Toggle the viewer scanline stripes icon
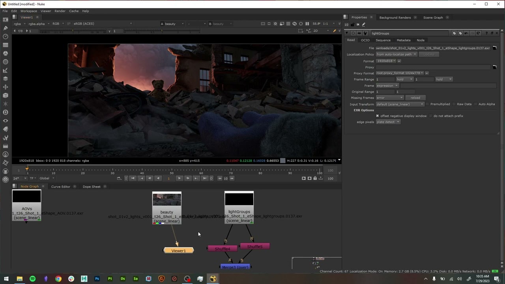 pyautogui.click(x=288, y=24)
